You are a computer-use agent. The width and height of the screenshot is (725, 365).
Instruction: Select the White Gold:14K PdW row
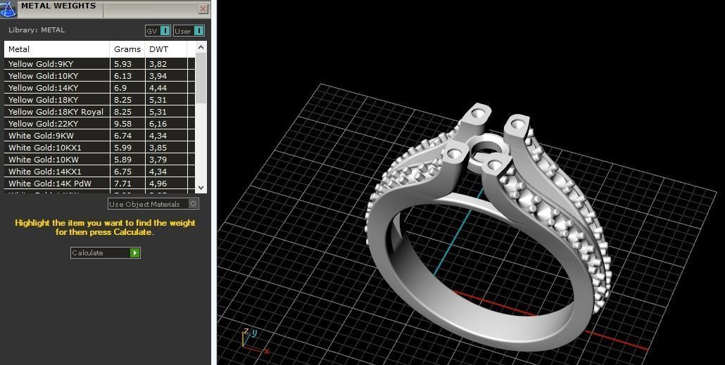tap(99, 184)
